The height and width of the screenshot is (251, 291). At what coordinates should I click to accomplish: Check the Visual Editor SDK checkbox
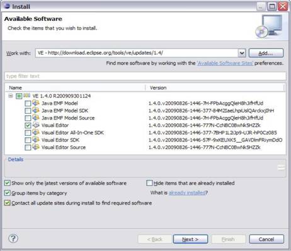pos(28,140)
